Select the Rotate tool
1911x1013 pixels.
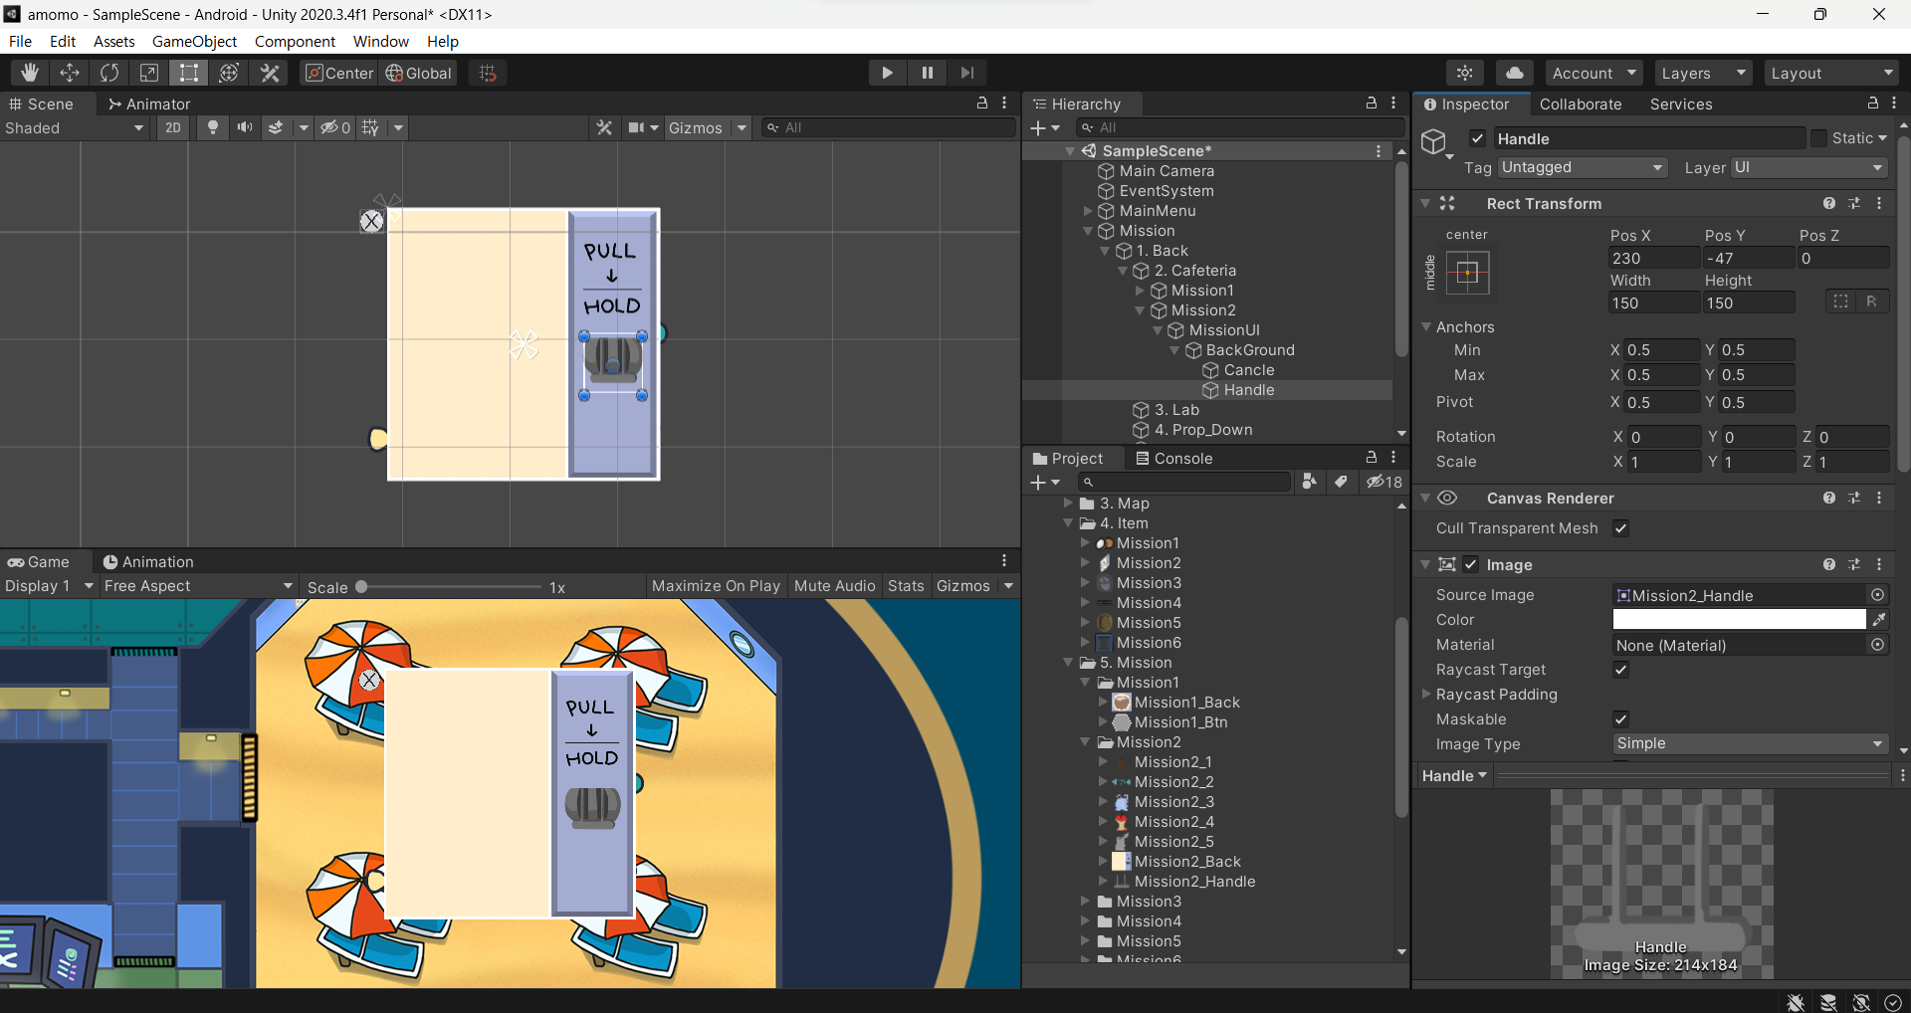[109, 73]
